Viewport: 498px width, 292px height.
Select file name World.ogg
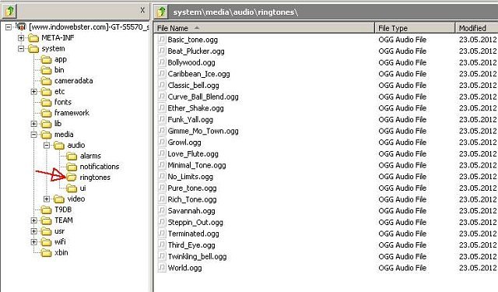coord(184,268)
